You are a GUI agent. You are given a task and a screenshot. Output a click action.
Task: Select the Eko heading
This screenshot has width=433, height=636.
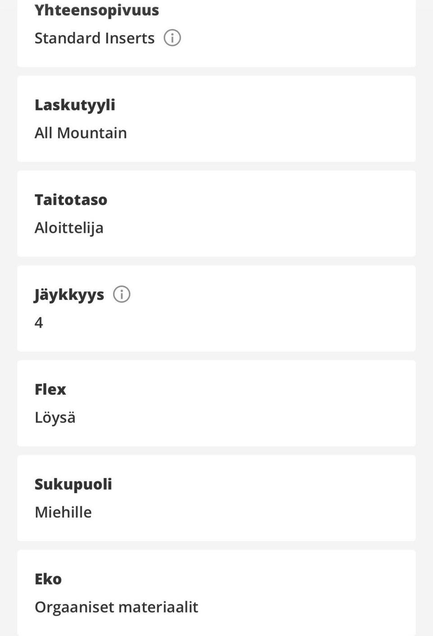[x=48, y=579]
